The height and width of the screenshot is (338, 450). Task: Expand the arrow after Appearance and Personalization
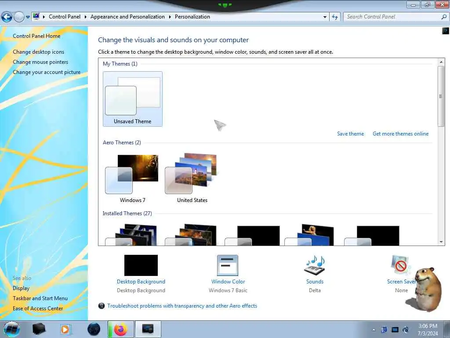(170, 17)
